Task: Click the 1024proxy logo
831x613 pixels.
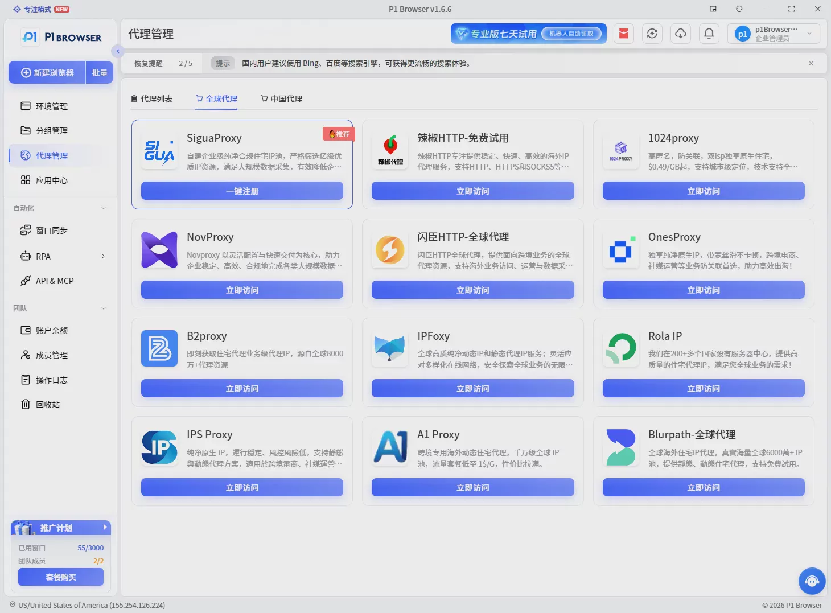Action: (621, 151)
